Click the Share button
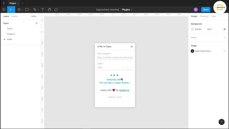The height and width of the screenshot is (129, 229). 206,10
